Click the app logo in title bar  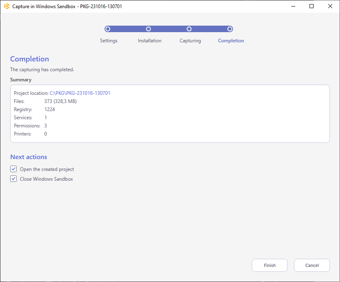coord(7,6)
